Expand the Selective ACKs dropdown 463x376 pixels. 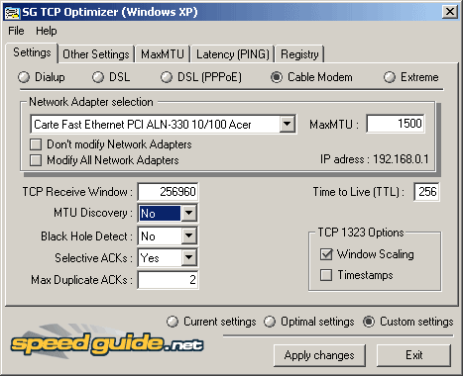[188, 257]
